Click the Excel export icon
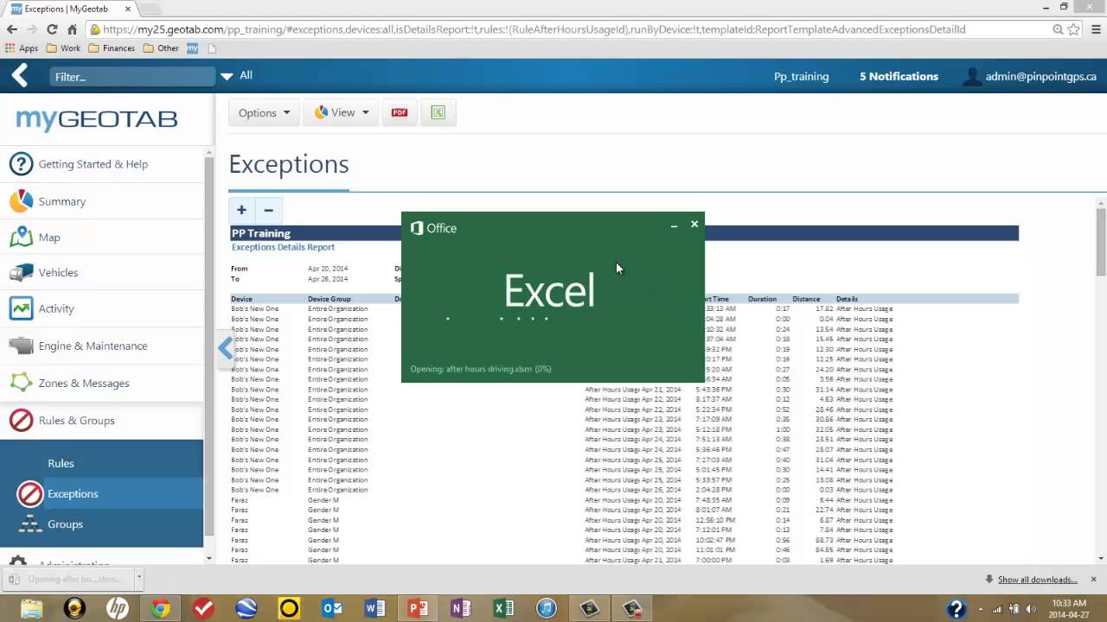This screenshot has width=1107, height=622. [438, 112]
